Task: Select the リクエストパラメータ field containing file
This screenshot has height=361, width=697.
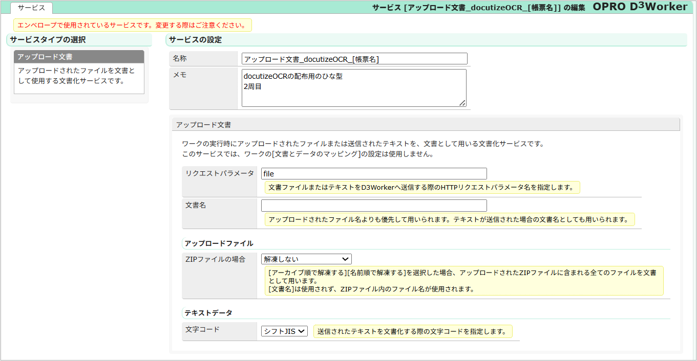Action: click(x=374, y=173)
